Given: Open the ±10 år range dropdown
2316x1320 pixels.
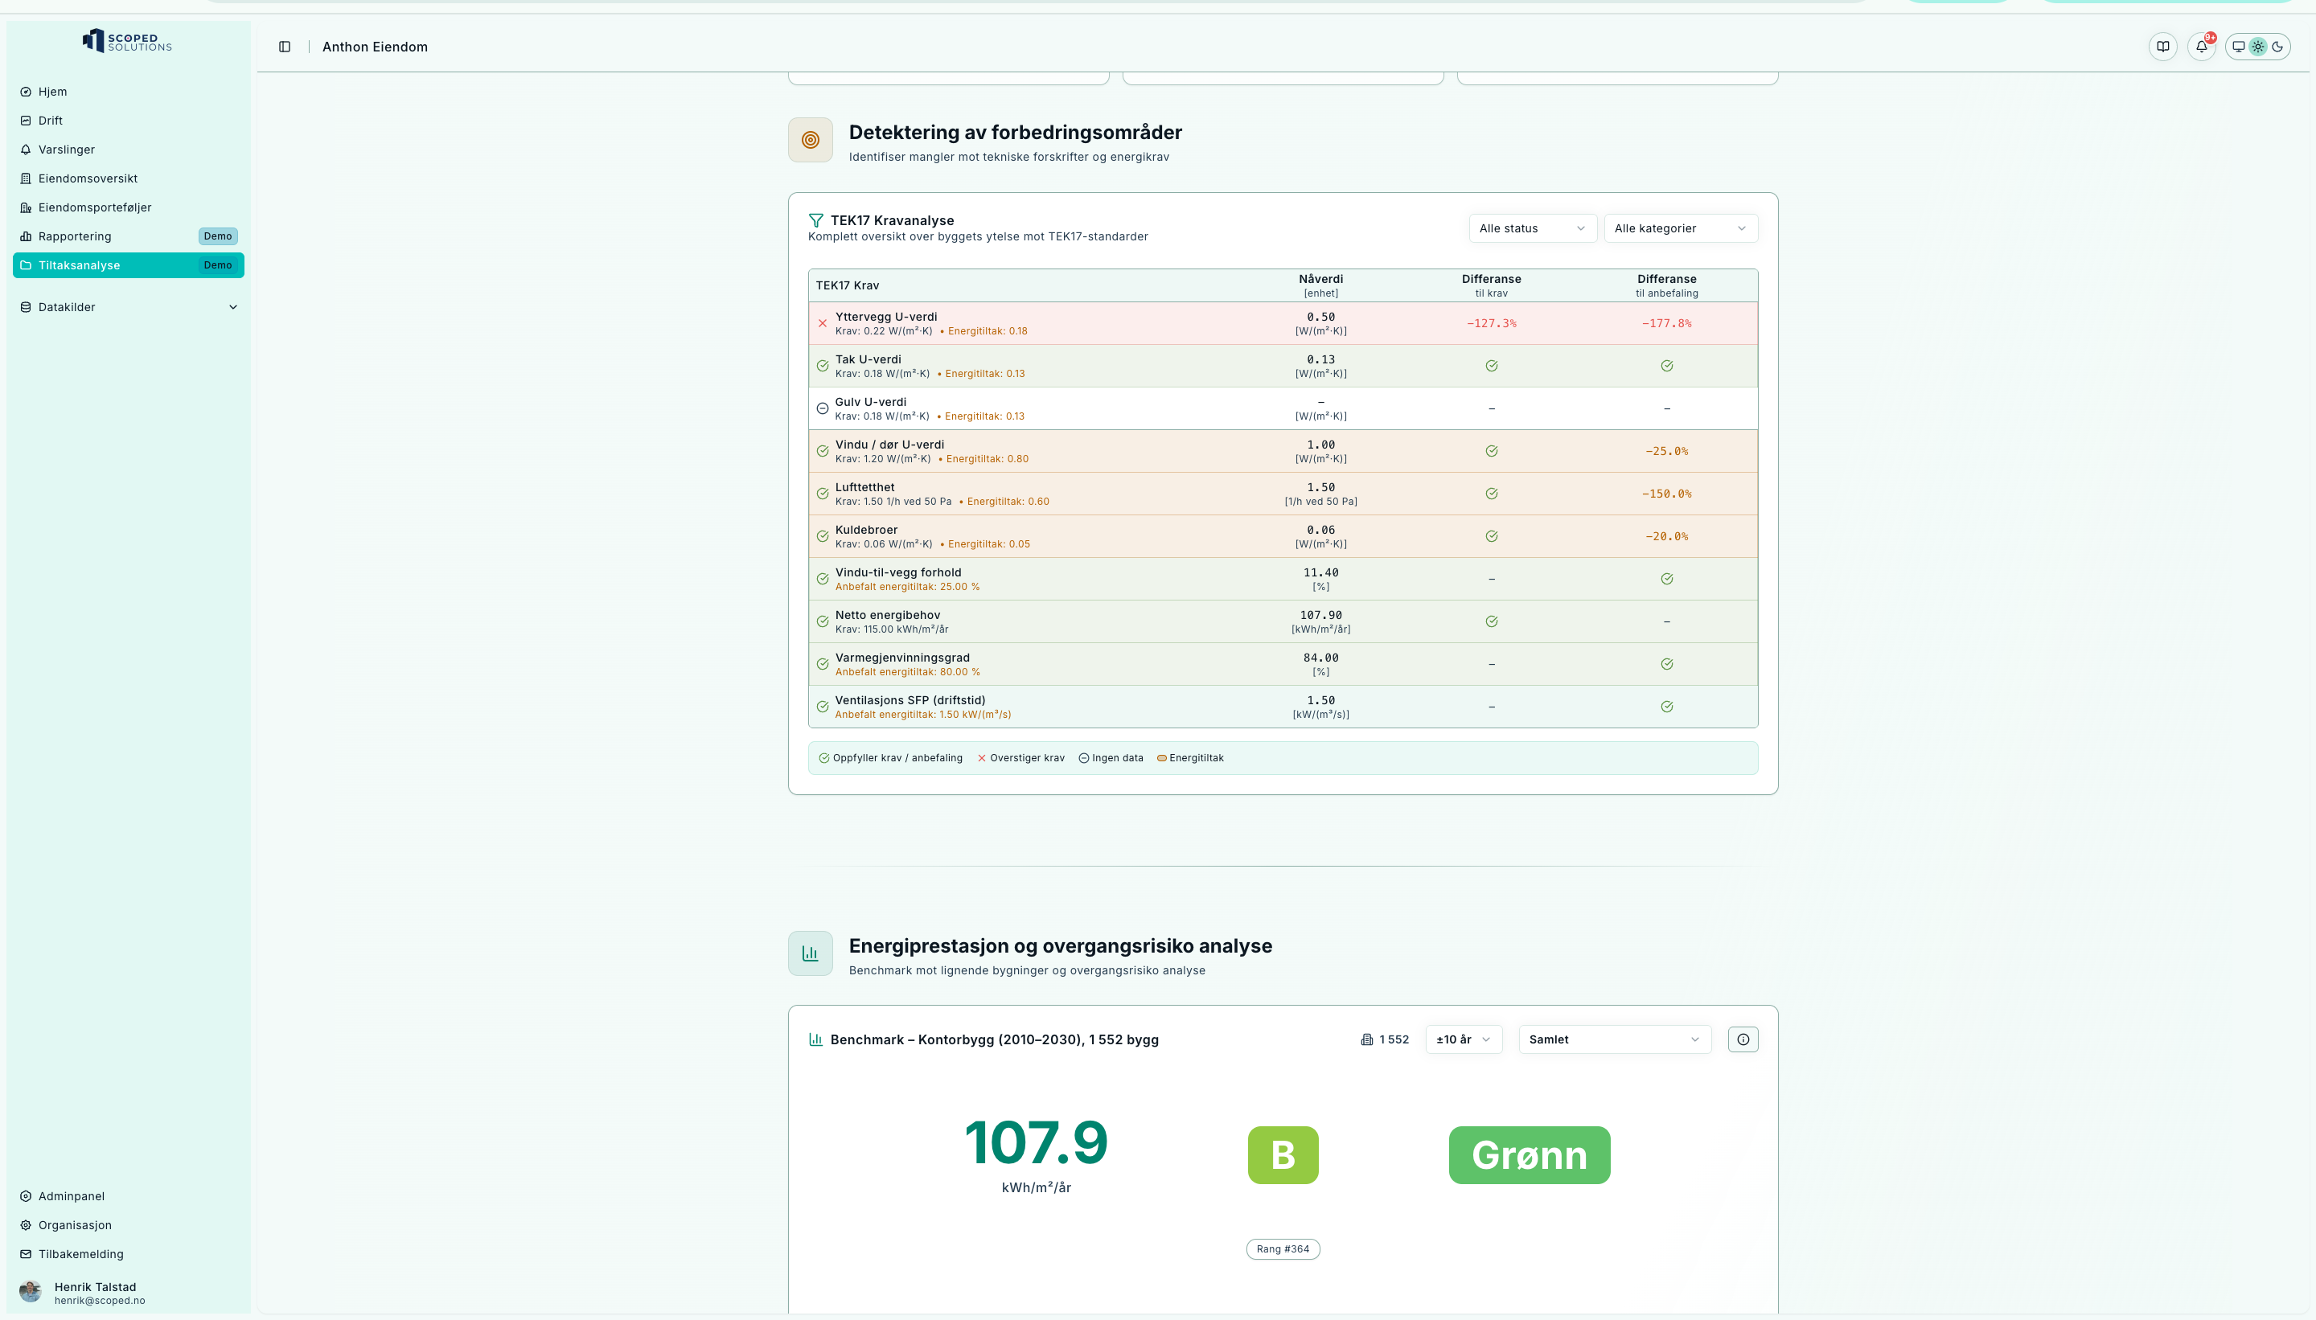Looking at the screenshot, I should coord(1463,1040).
